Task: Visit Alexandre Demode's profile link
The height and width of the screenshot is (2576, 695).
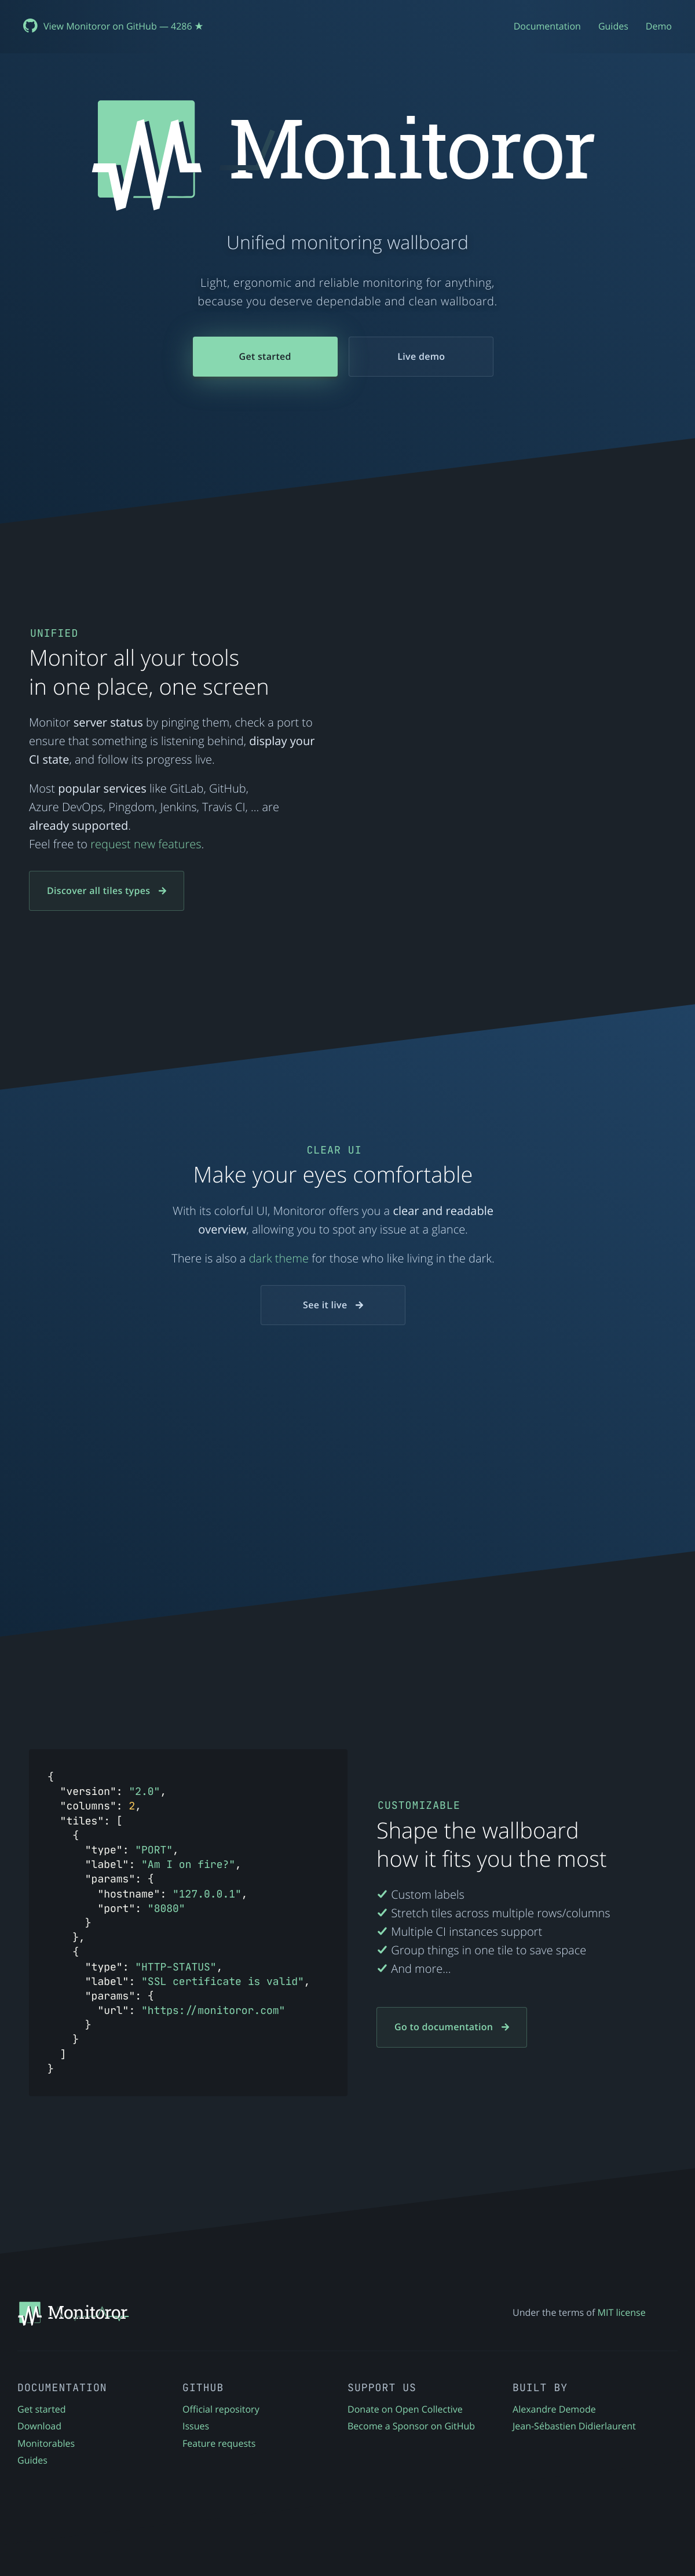Action: click(x=554, y=2409)
